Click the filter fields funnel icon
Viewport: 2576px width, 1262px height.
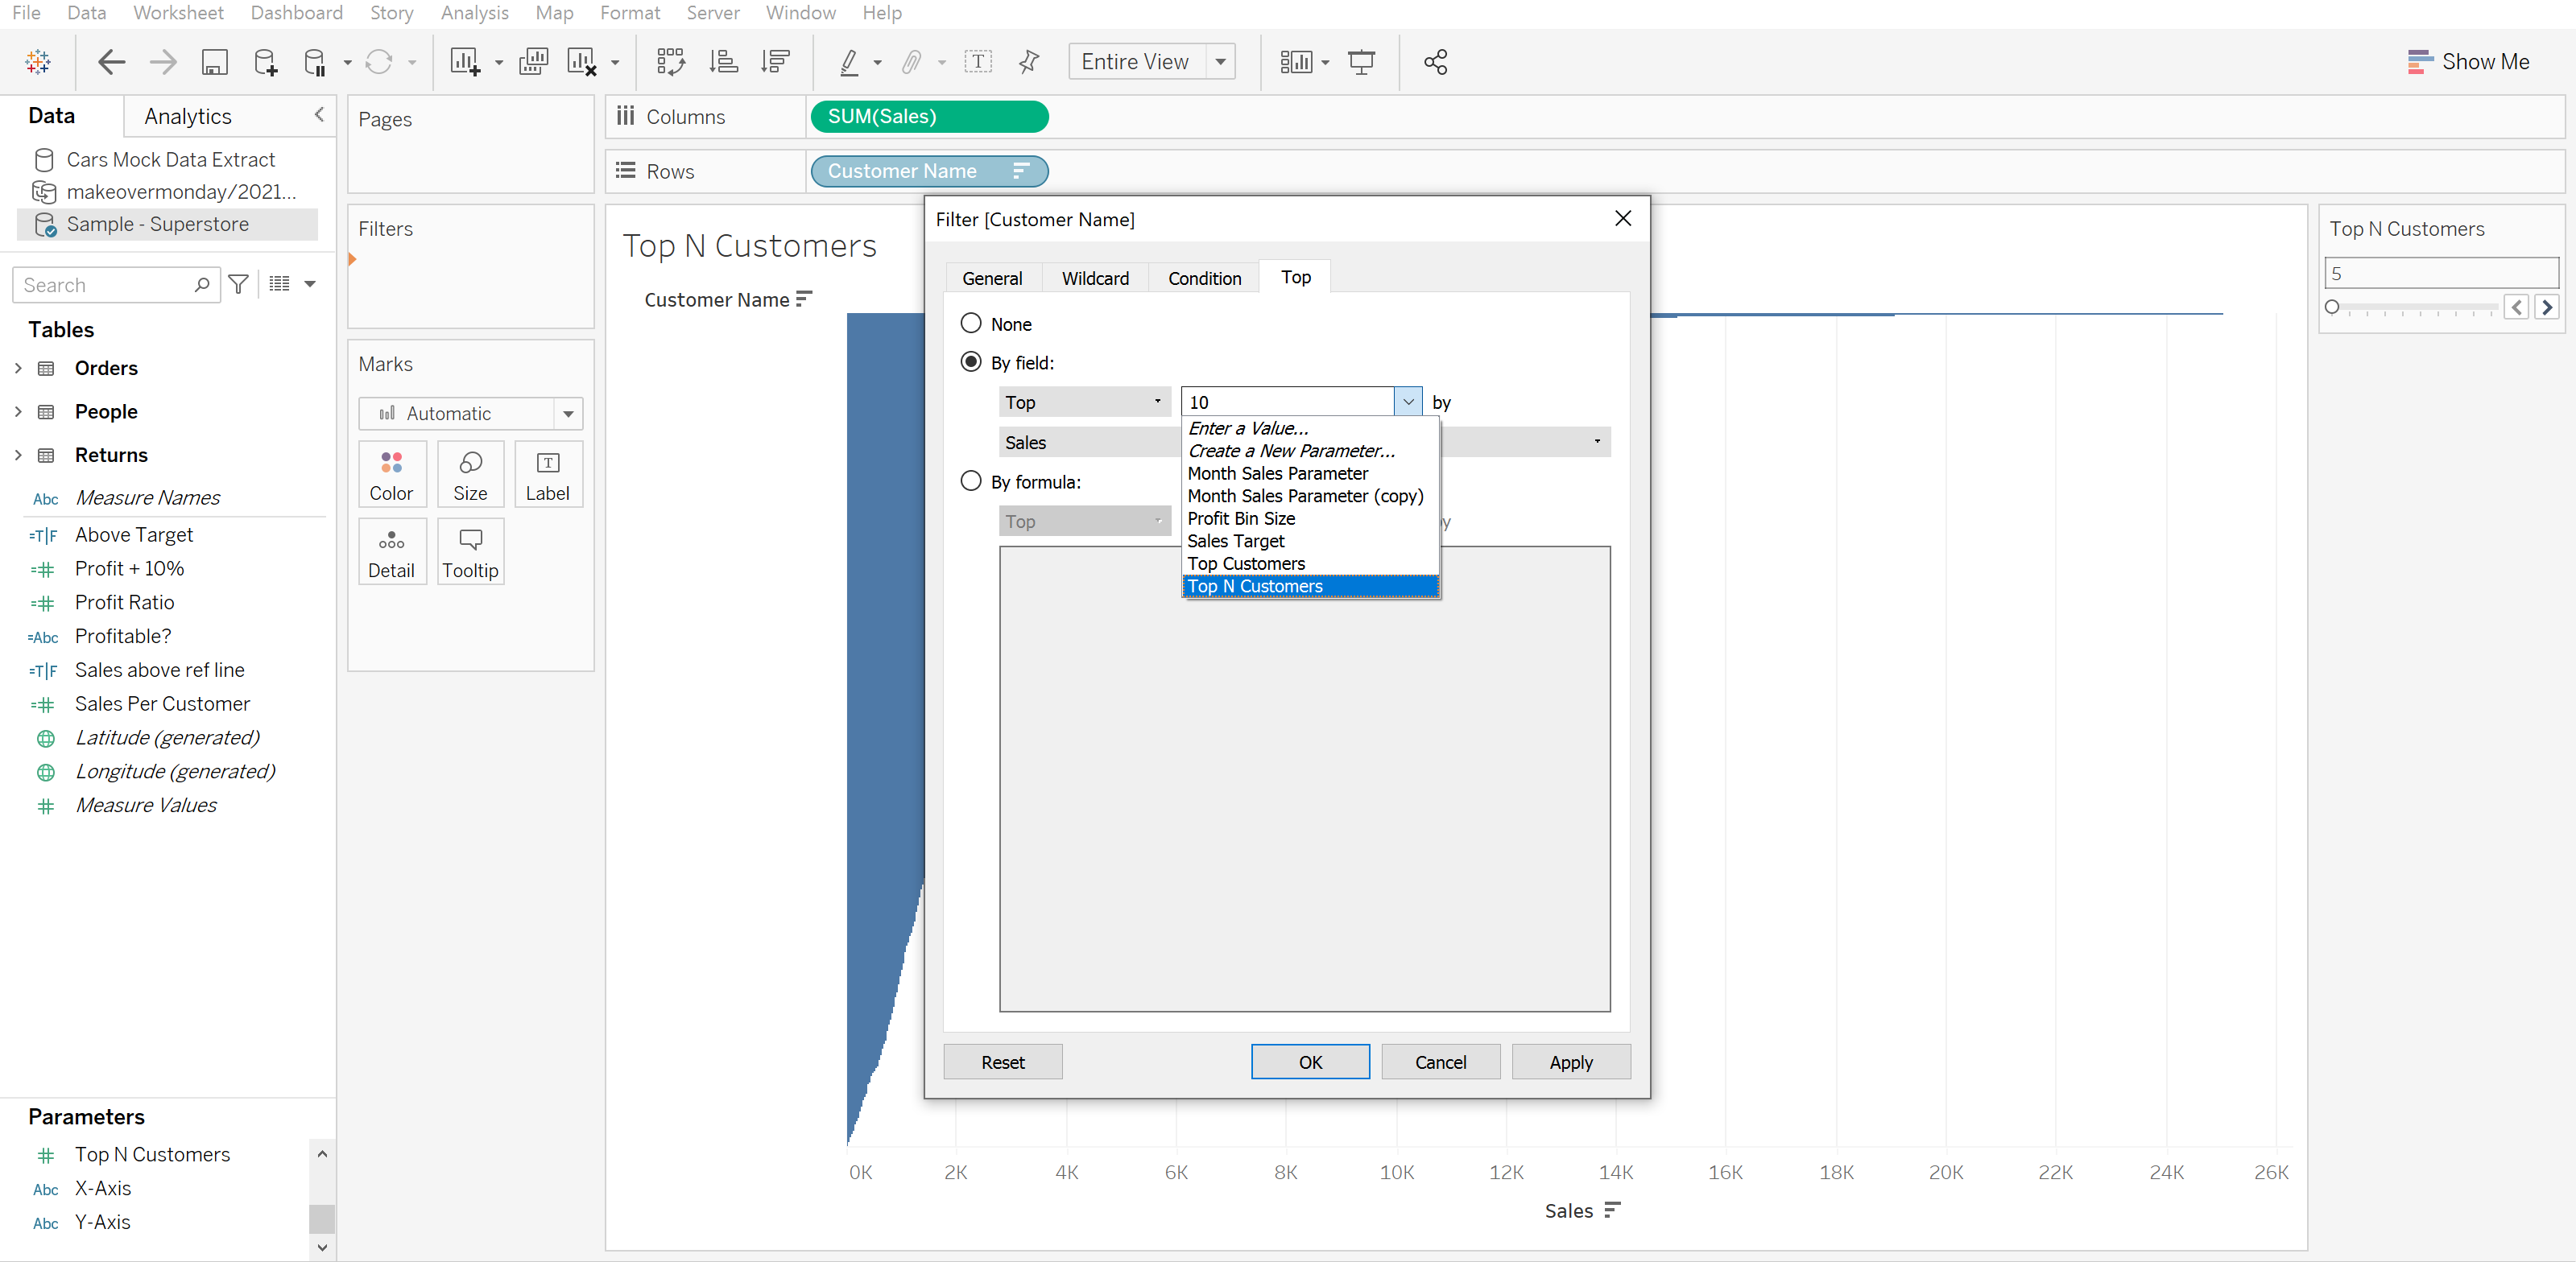(239, 285)
